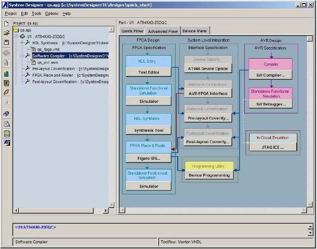This screenshot has height=249, width=317.
Task: Open the Edit menu
Action: (24, 14)
